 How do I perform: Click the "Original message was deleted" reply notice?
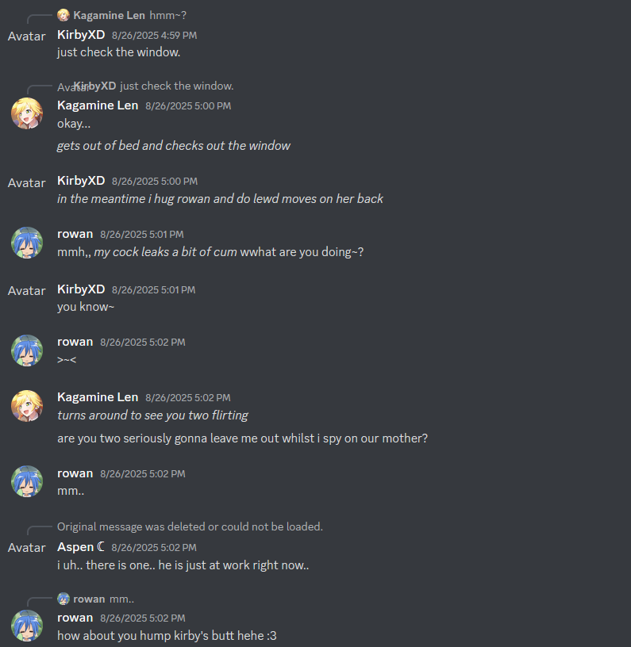pos(190,526)
